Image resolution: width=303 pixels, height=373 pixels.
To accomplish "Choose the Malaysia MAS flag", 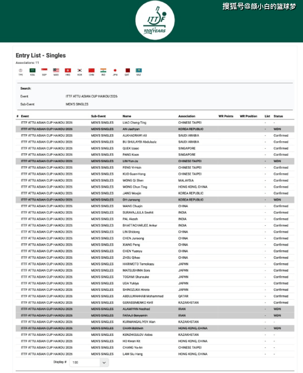I will tap(56, 70).
